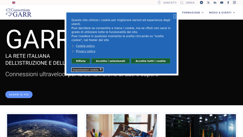Close the cookie banner dialog
243x137 pixels.
pyautogui.click(x=175, y=16)
